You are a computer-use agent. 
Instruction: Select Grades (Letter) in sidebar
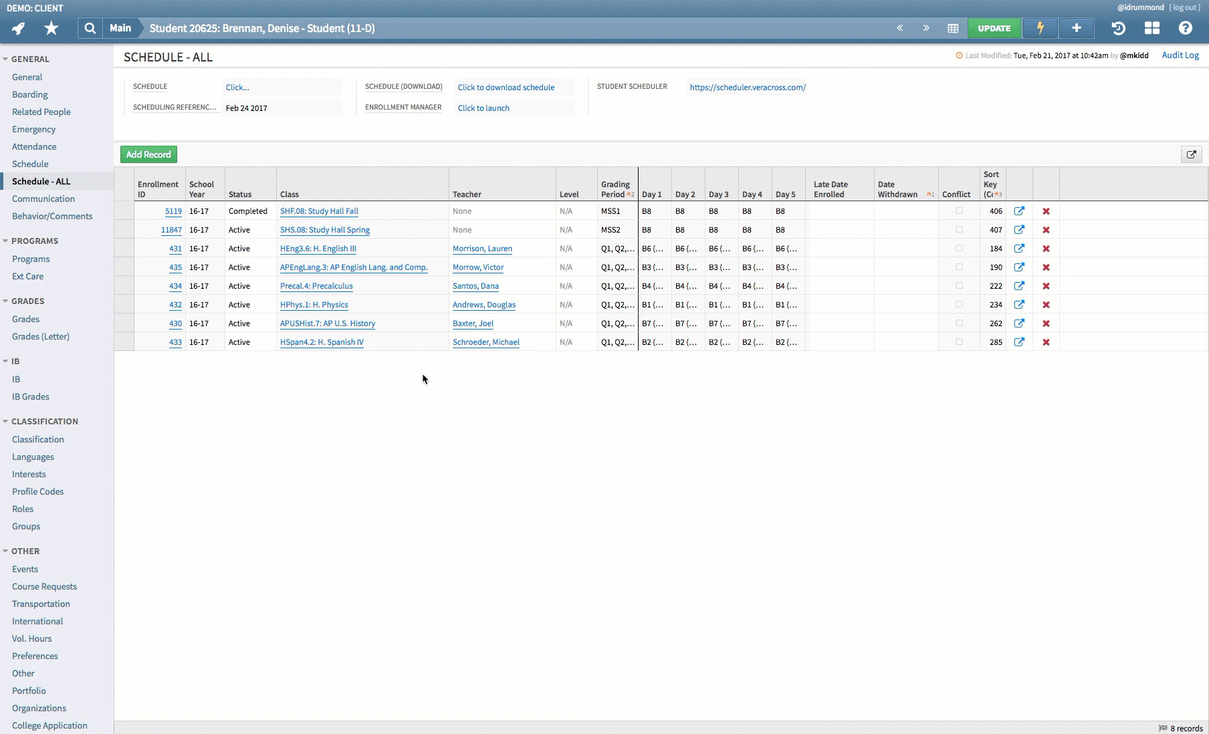click(x=41, y=336)
